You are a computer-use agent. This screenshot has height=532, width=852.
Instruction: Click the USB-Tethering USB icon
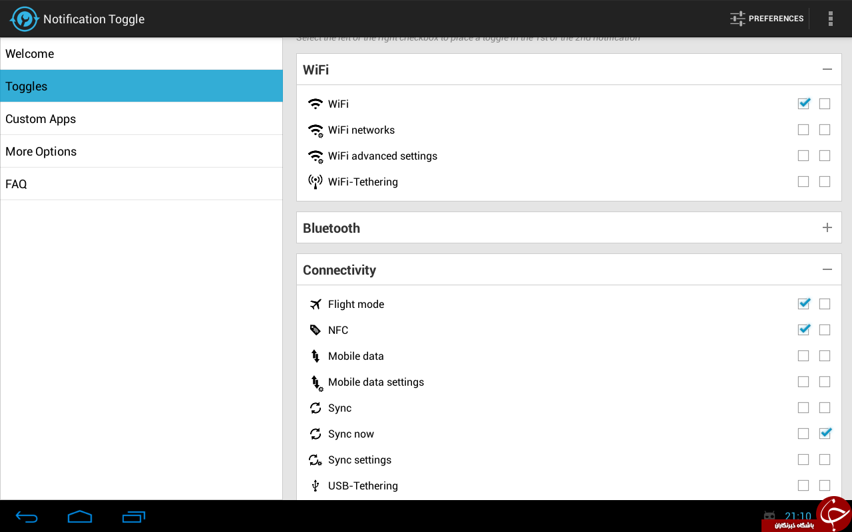coord(316,485)
